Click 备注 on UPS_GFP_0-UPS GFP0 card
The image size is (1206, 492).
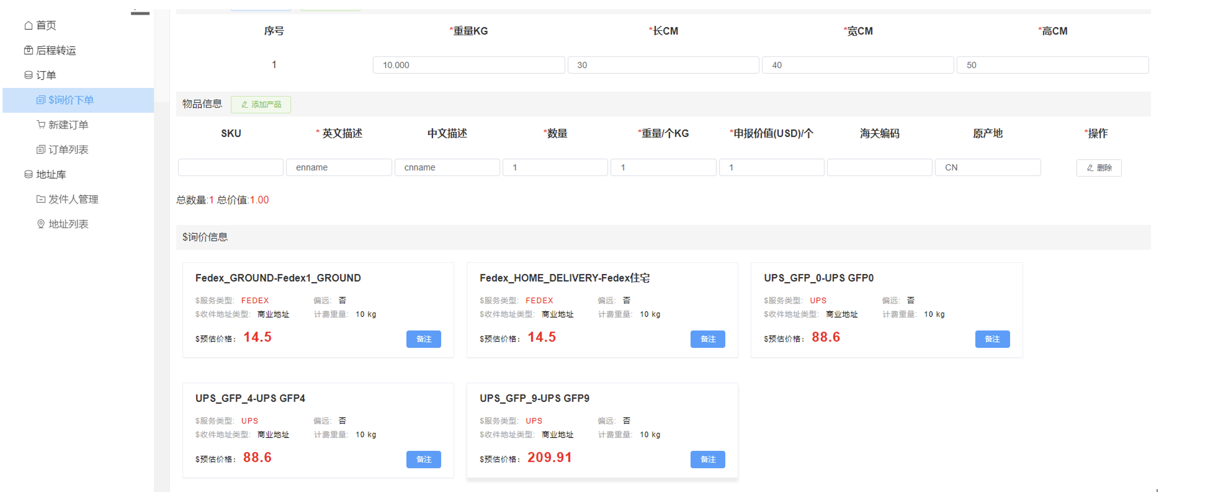click(992, 339)
